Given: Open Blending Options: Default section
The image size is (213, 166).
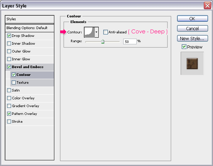Looking at the screenshot, I should [30, 28].
